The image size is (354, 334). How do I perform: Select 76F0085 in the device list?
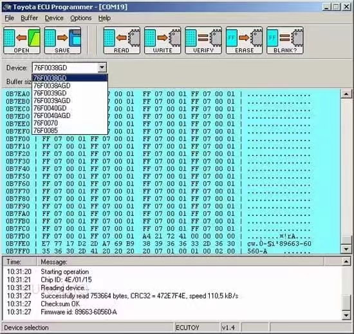(x=70, y=130)
